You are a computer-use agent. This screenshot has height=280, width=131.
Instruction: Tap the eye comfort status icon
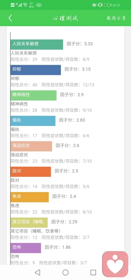(x=94, y=5)
